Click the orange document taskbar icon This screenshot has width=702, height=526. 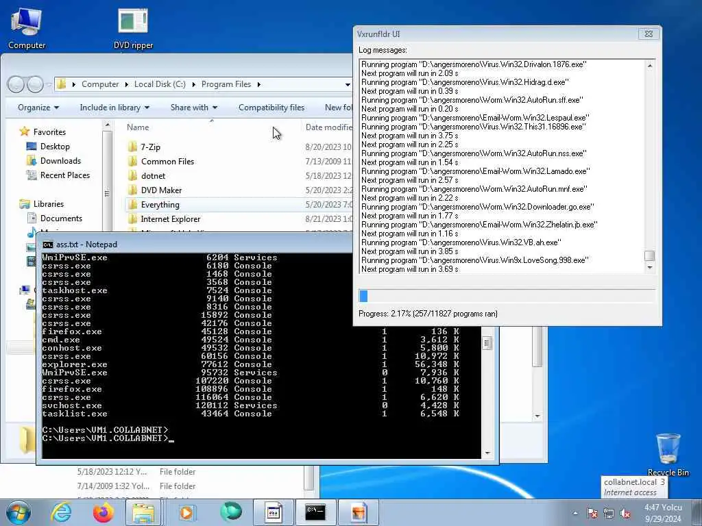click(x=358, y=512)
